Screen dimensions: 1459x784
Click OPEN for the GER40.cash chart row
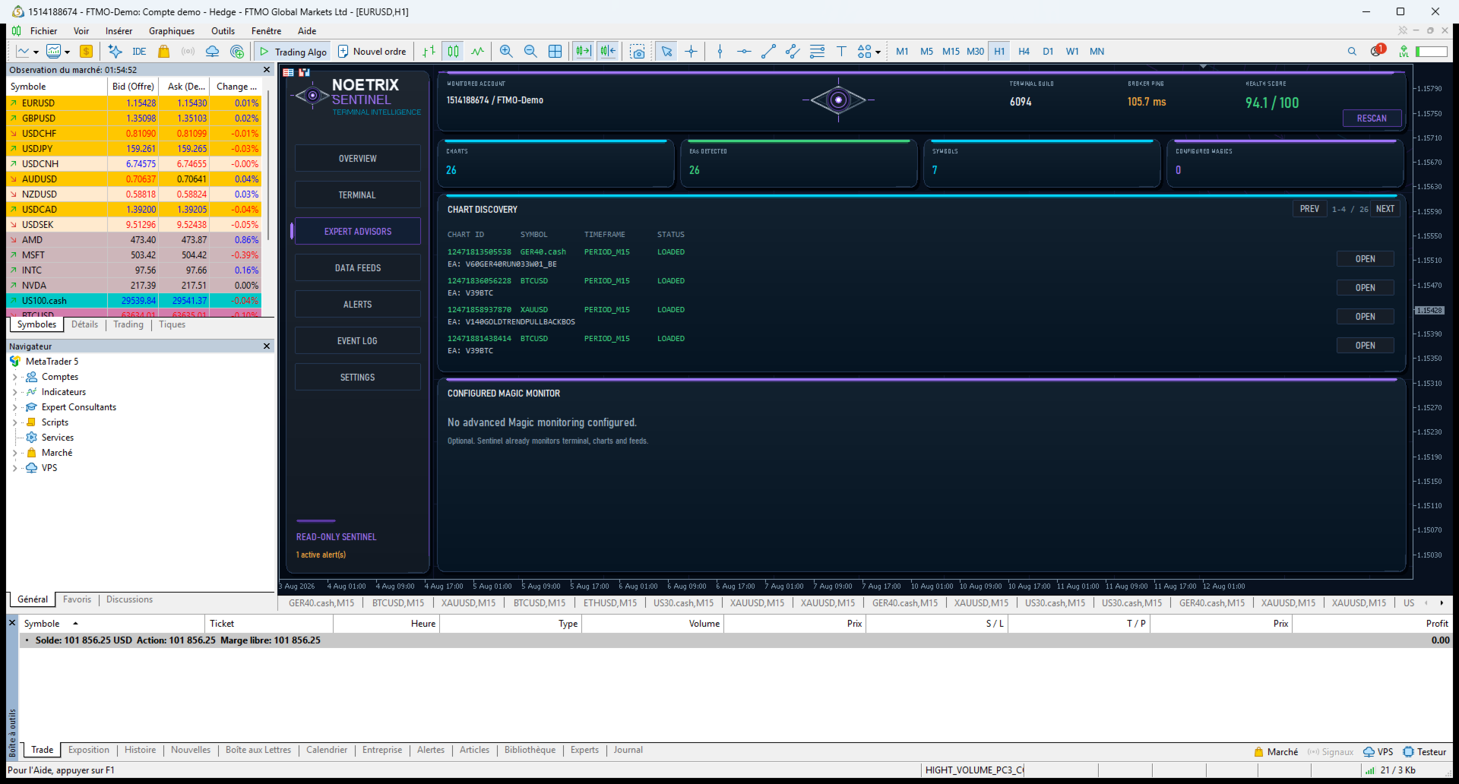[x=1365, y=259]
